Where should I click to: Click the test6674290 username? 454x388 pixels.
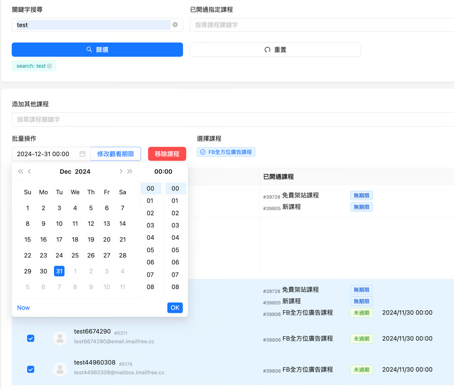92,332
